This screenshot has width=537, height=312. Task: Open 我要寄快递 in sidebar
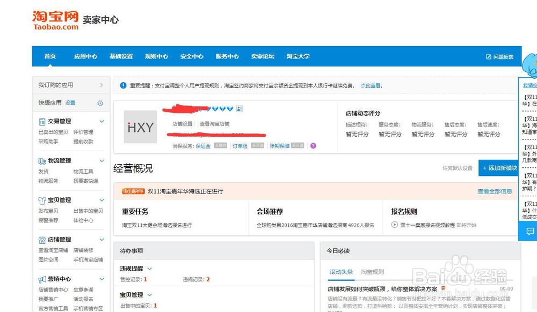coord(86,181)
